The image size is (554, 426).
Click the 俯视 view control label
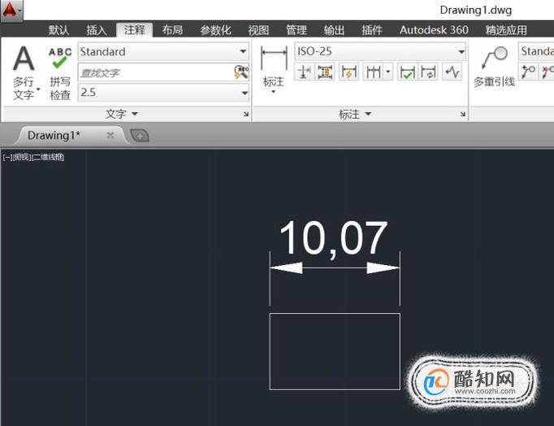tap(22, 157)
